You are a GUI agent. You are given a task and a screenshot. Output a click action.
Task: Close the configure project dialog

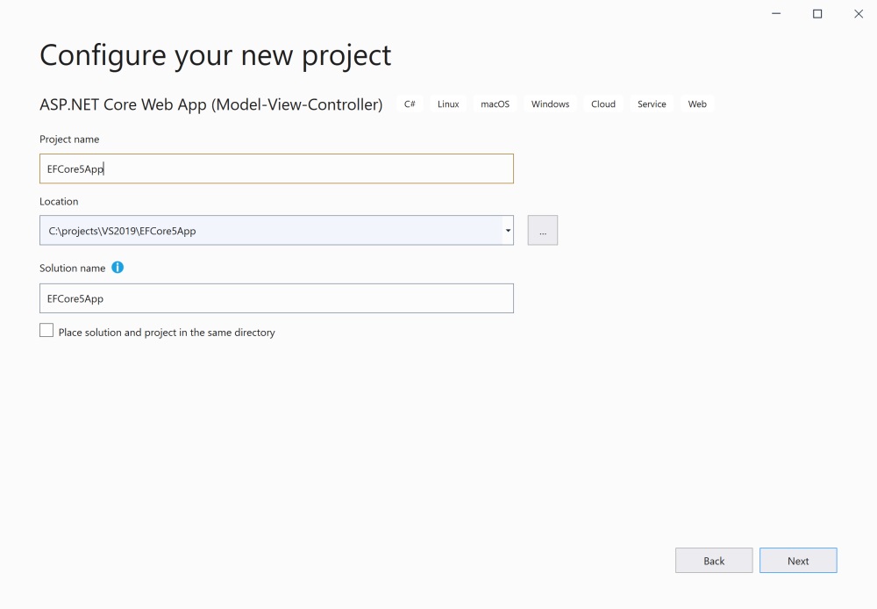pos(859,13)
